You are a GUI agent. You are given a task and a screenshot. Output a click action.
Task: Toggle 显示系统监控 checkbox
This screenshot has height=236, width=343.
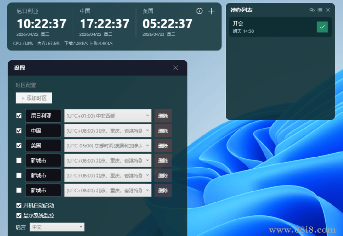(x=19, y=216)
